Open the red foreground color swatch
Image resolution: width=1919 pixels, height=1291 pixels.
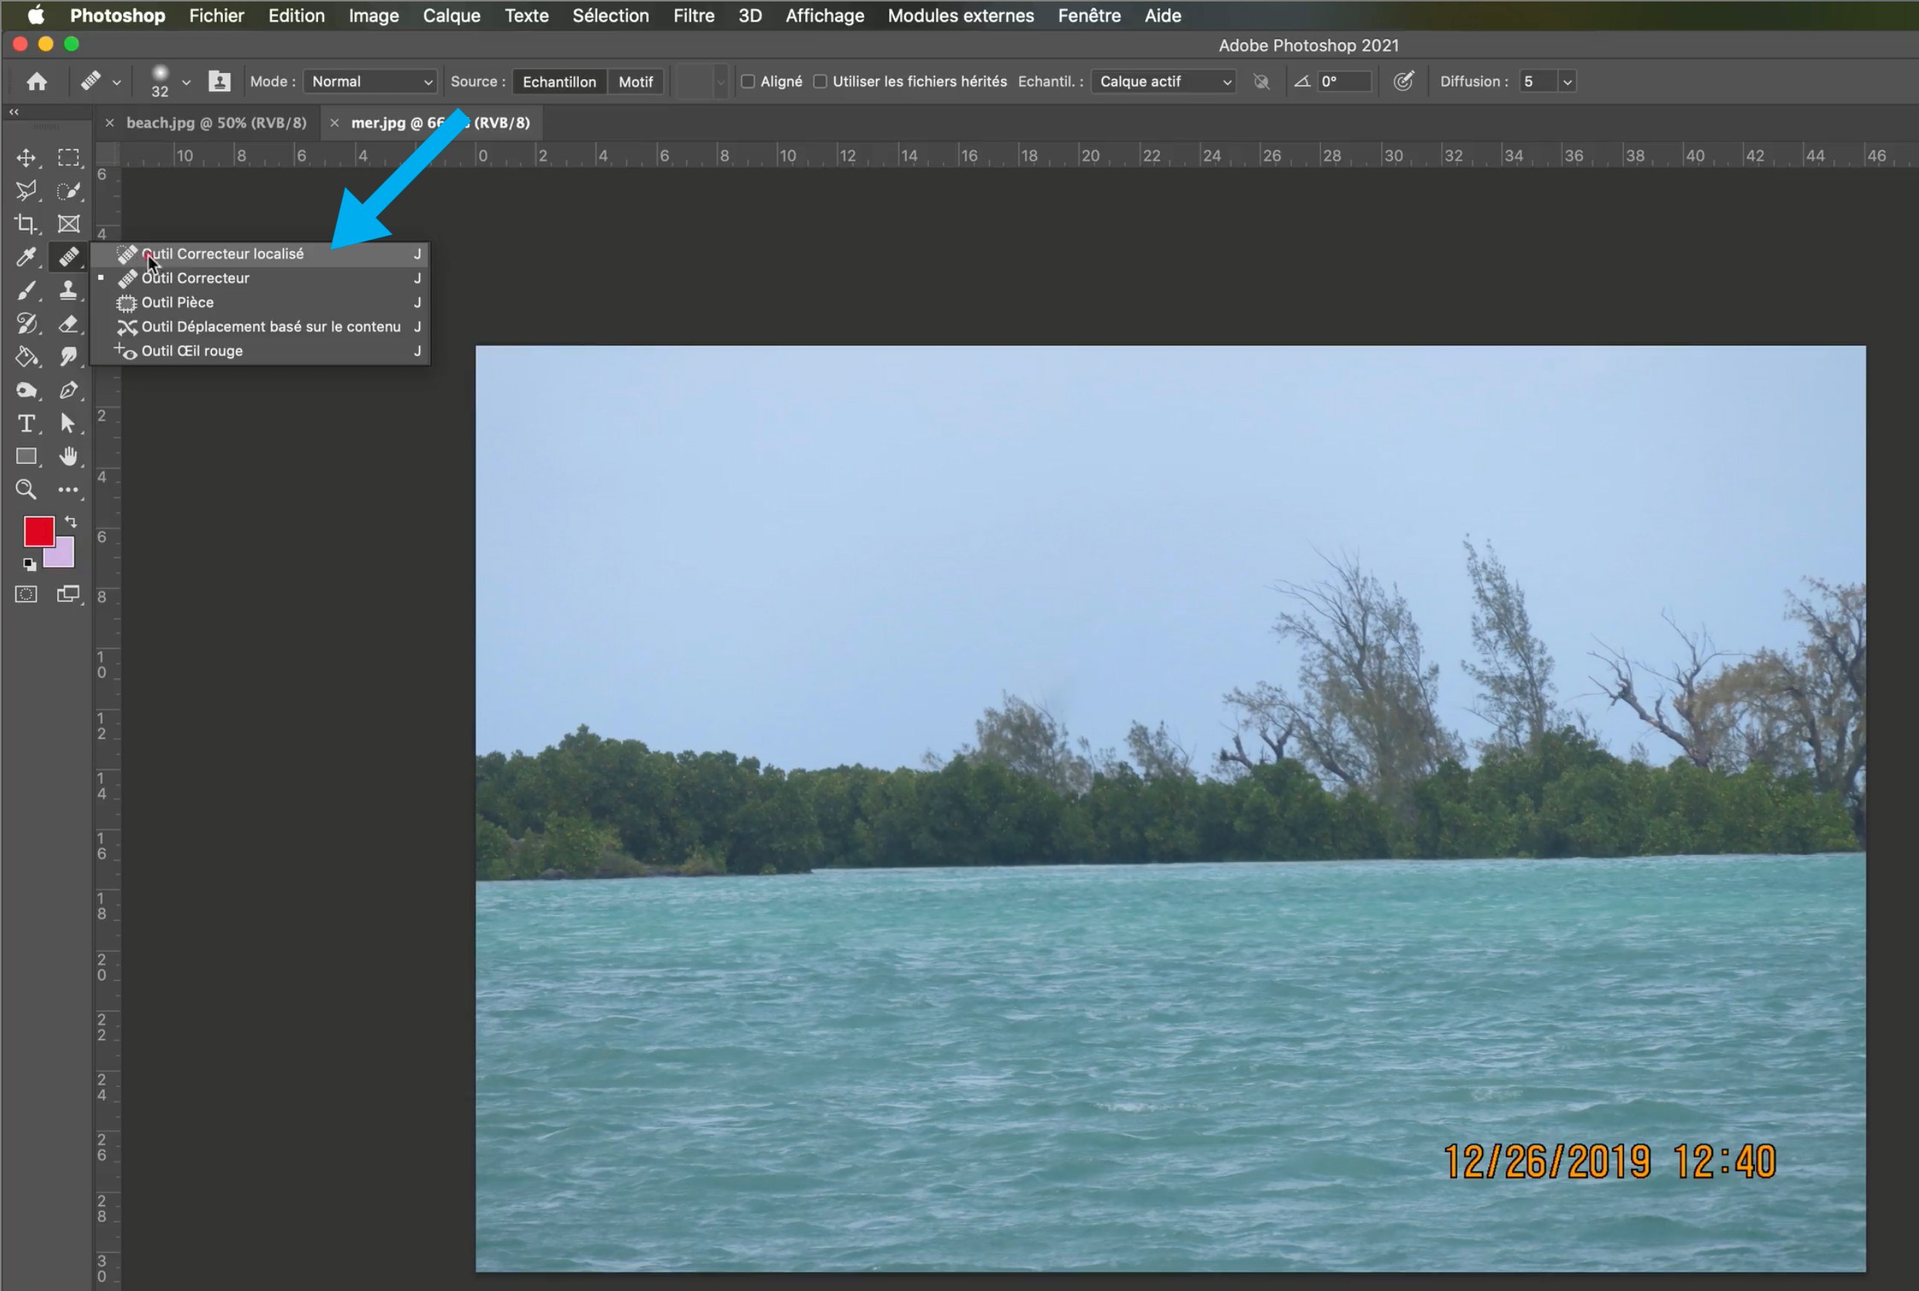click(x=37, y=530)
